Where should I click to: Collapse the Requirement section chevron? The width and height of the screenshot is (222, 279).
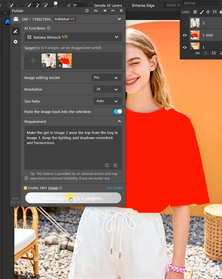coord(119,121)
